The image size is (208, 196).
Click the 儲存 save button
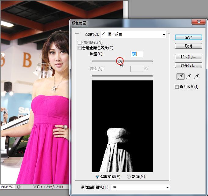[x=188, y=65]
